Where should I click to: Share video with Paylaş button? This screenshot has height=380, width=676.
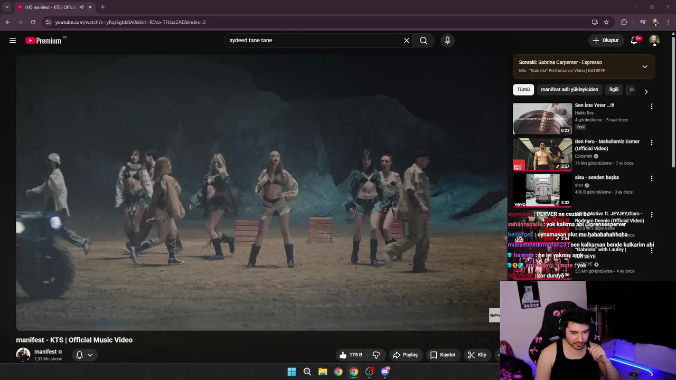(x=405, y=355)
